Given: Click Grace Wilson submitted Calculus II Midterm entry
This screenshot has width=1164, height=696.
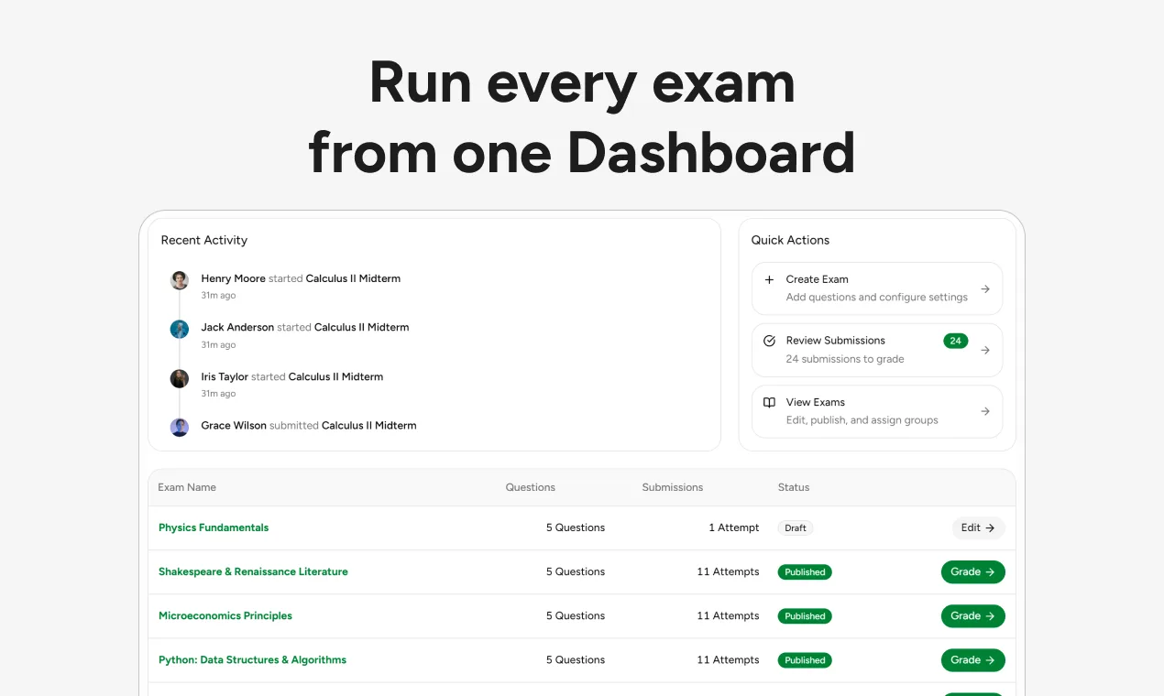Looking at the screenshot, I should point(309,425).
